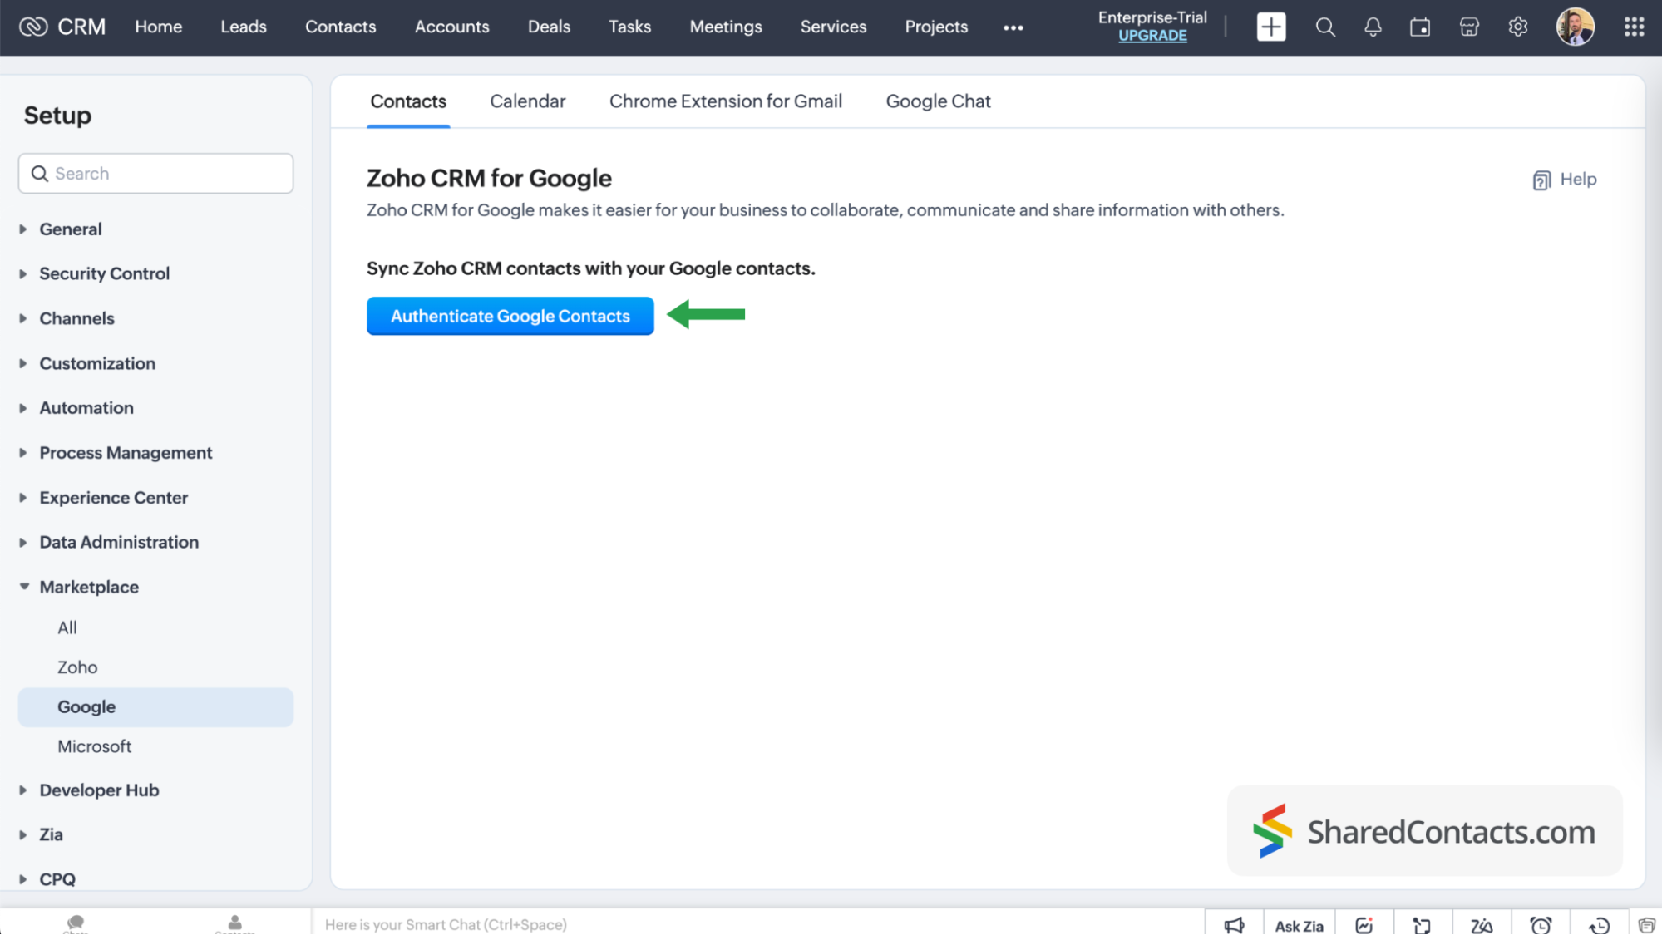This screenshot has width=1662, height=935.
Task: Open the alarm clock reminders icon
Action: coord(1541,925)
